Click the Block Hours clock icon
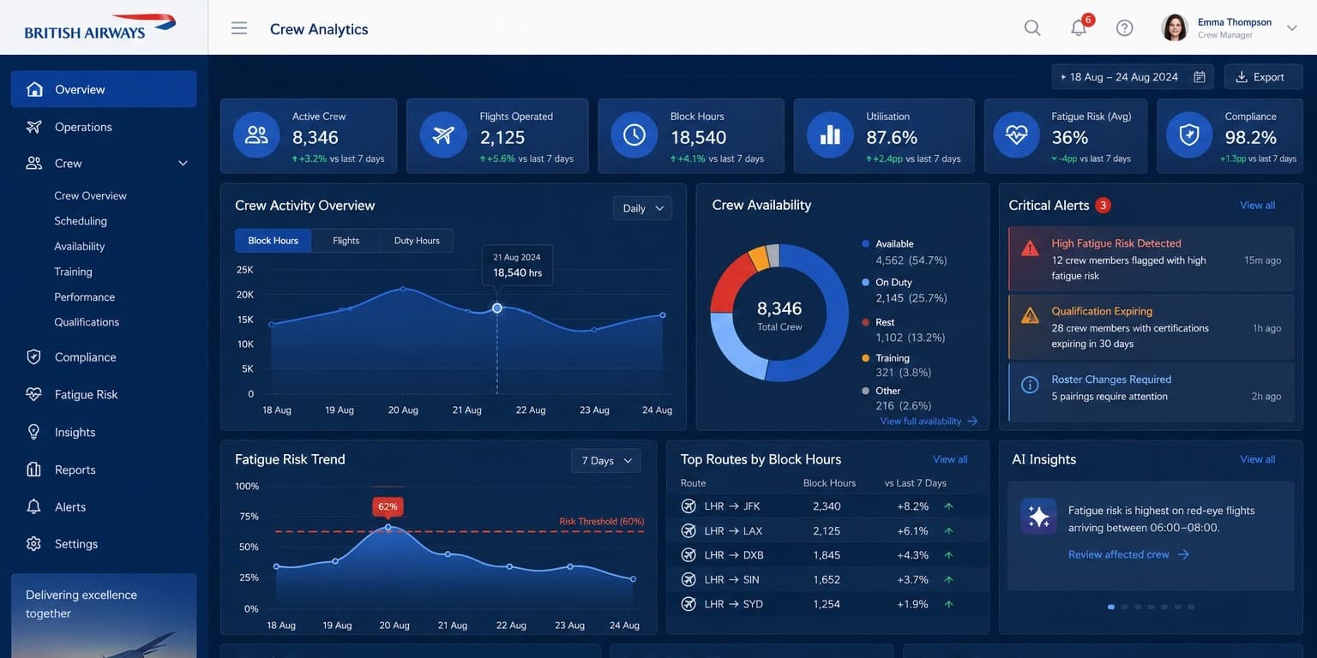 [634, 135]
